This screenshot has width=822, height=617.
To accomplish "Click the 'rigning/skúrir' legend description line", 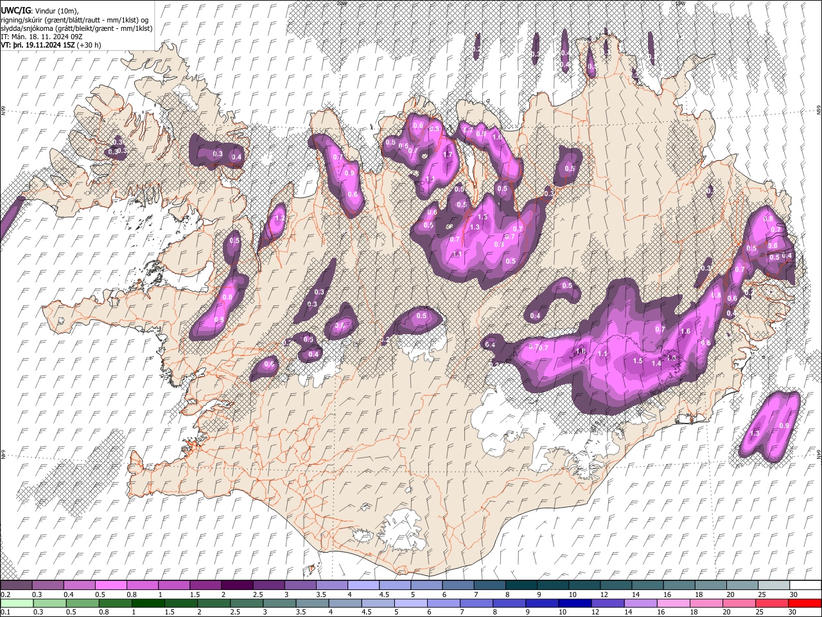I will point(75,20).
